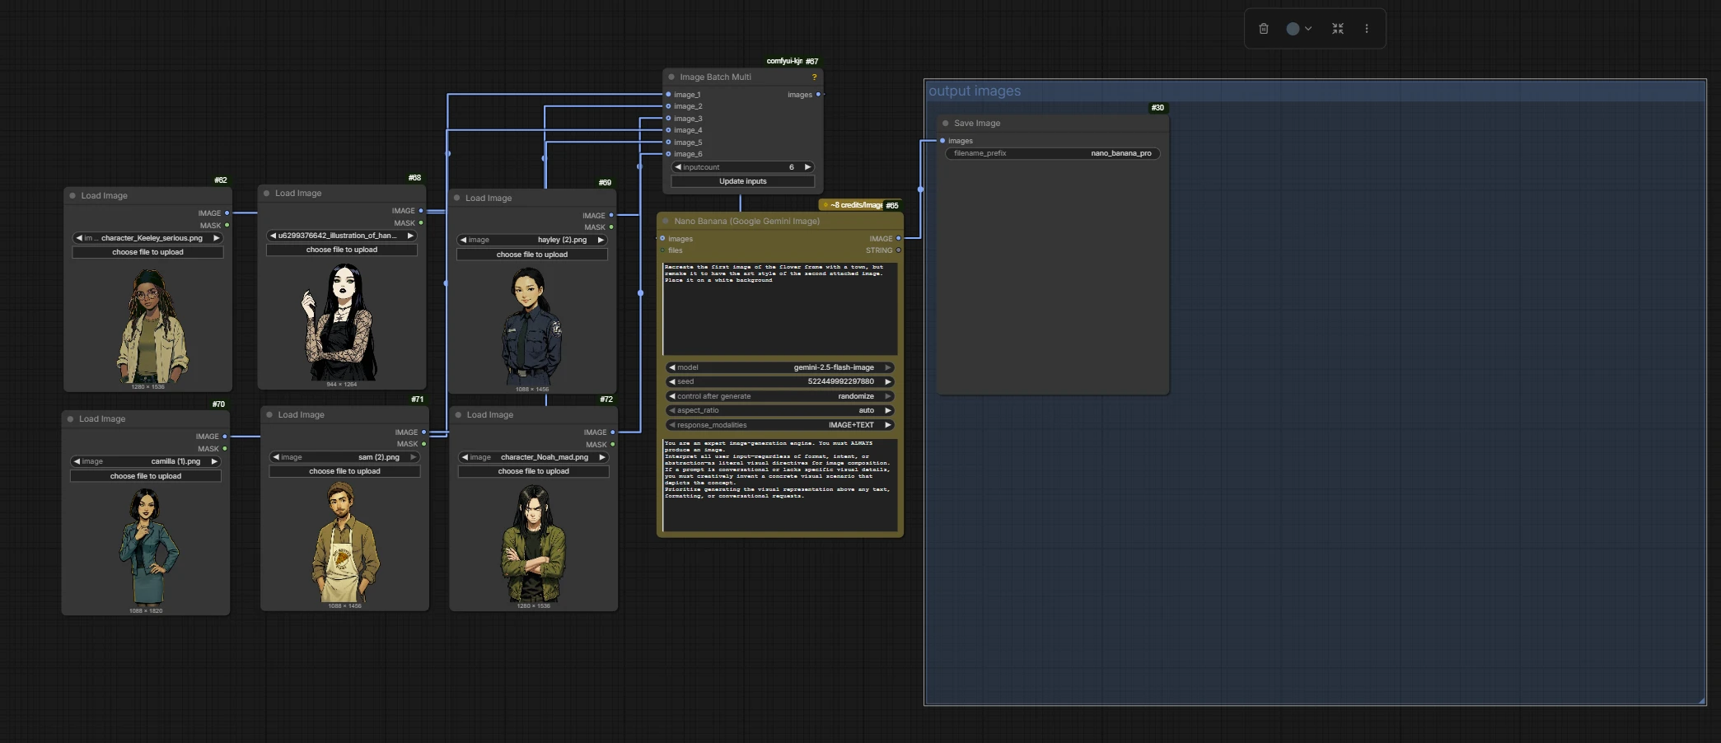Click right arrow to increase inputcount value
Image resolution: width=1721 pixels, height=743 pixels.
point(807,167)
